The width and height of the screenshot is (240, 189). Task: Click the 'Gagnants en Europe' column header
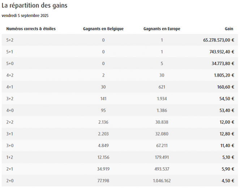(x=162, y=29)
